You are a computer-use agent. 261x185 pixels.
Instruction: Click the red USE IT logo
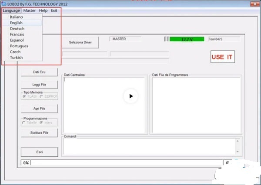[223, 57]
